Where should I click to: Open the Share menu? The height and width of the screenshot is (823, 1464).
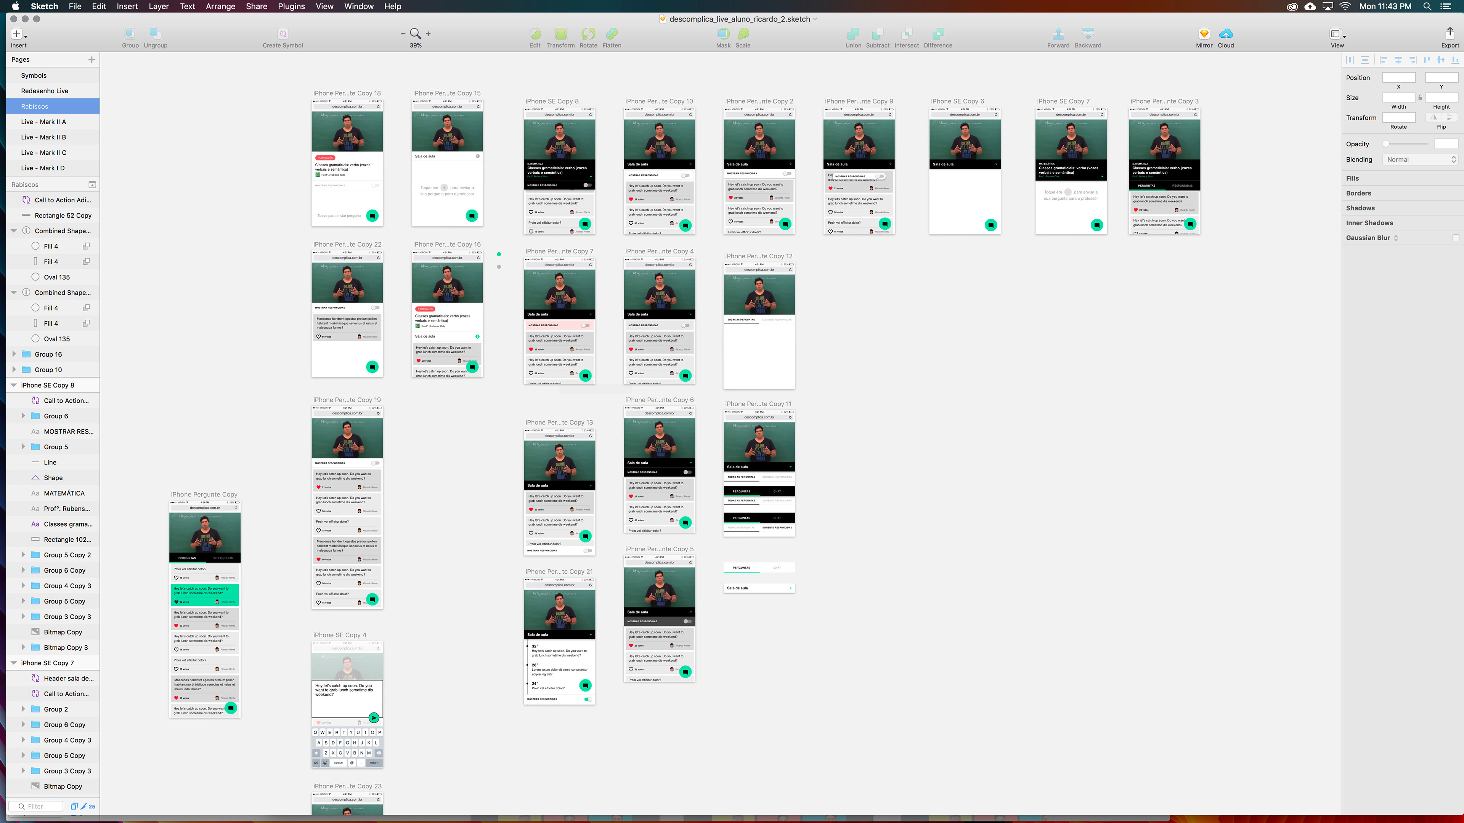coord(256,6)
